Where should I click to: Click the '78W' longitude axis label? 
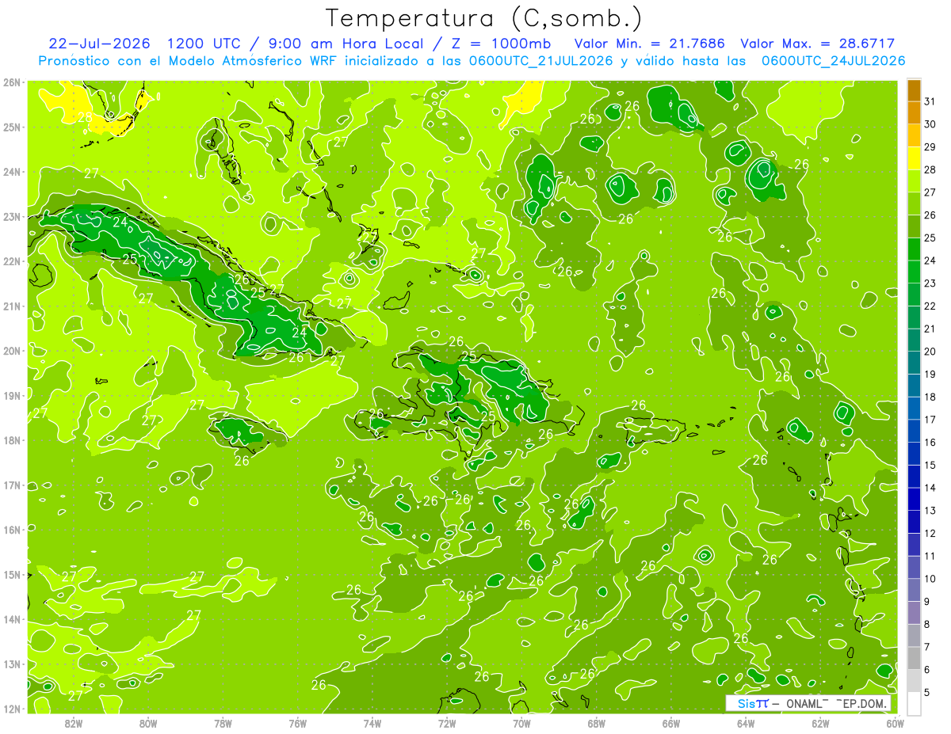[223, 722]
